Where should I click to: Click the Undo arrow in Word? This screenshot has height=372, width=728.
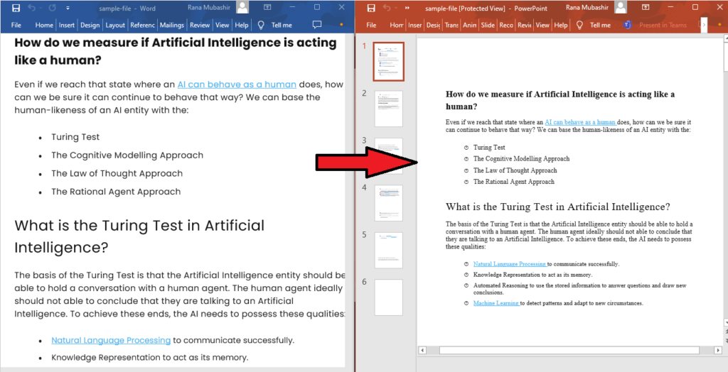click(33, 8)
